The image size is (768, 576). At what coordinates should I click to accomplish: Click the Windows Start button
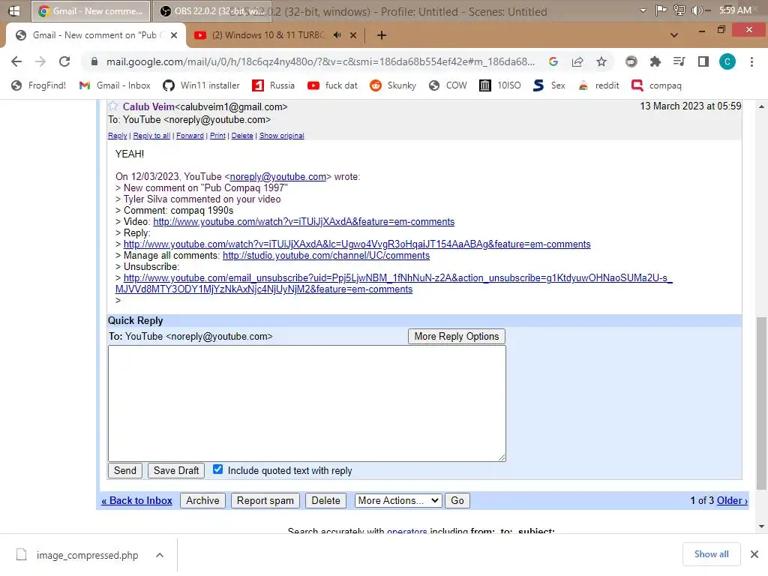[14, 10]
